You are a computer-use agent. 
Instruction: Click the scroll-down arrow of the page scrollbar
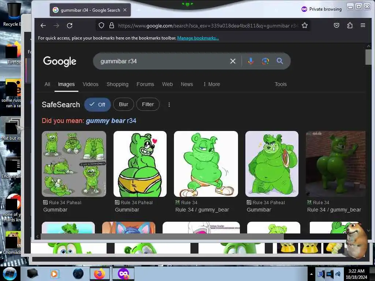coord(368,231)
